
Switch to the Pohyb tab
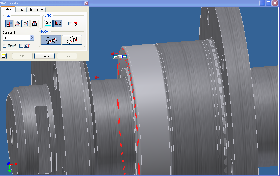pos(21,10)
